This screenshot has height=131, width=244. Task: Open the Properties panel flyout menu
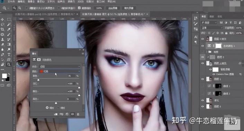pos(83,54)
